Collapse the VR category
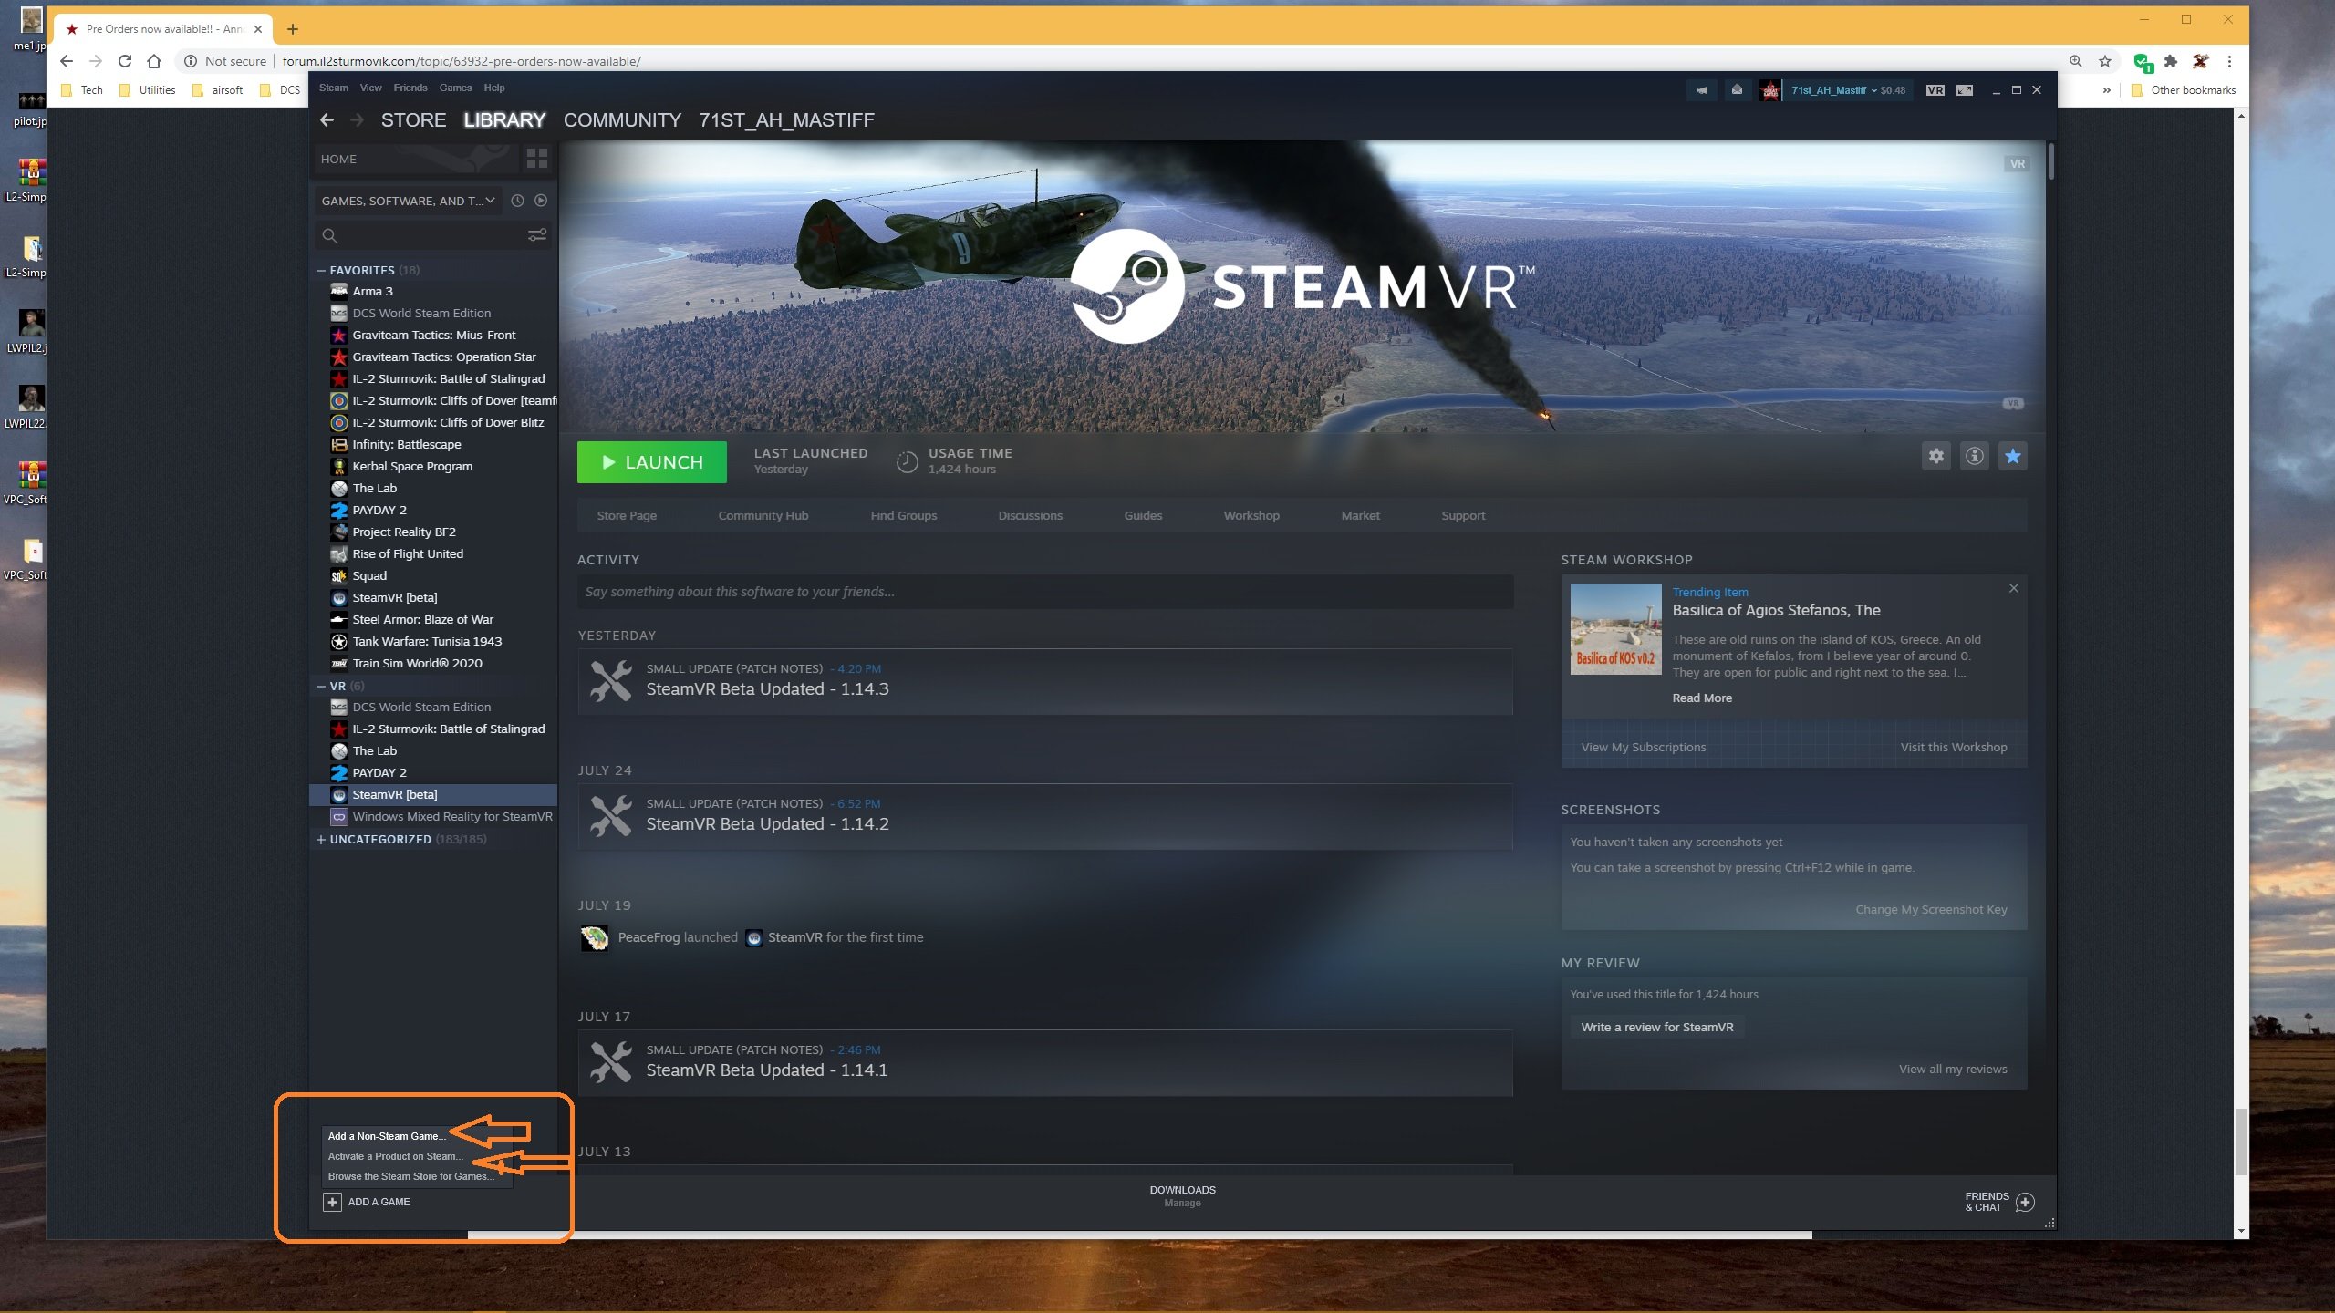 point(321,687)
